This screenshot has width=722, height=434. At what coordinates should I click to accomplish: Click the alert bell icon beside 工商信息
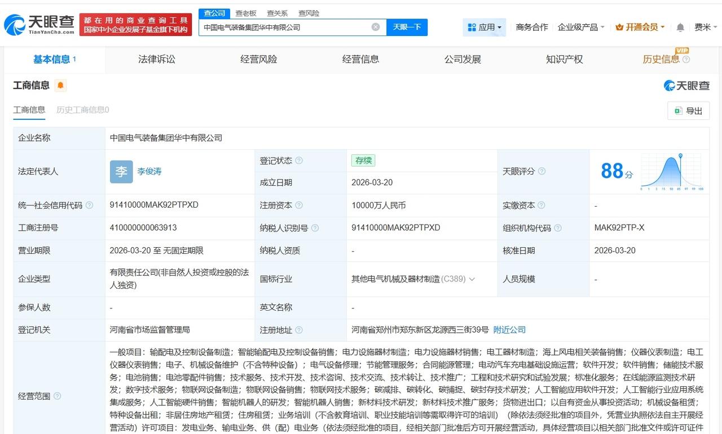coord(60,85)
